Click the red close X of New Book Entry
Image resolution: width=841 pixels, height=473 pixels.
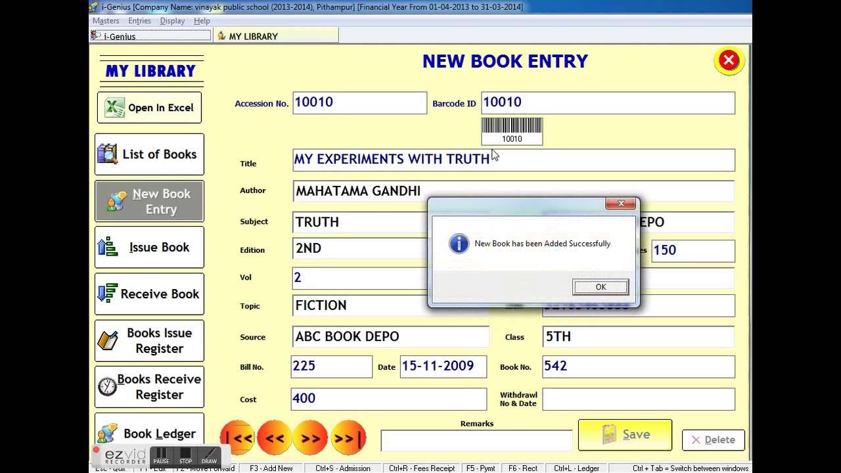click(729, 60)
